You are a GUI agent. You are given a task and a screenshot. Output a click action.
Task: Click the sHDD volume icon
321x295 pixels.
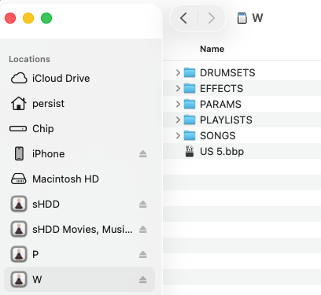[x=19, y=204]
